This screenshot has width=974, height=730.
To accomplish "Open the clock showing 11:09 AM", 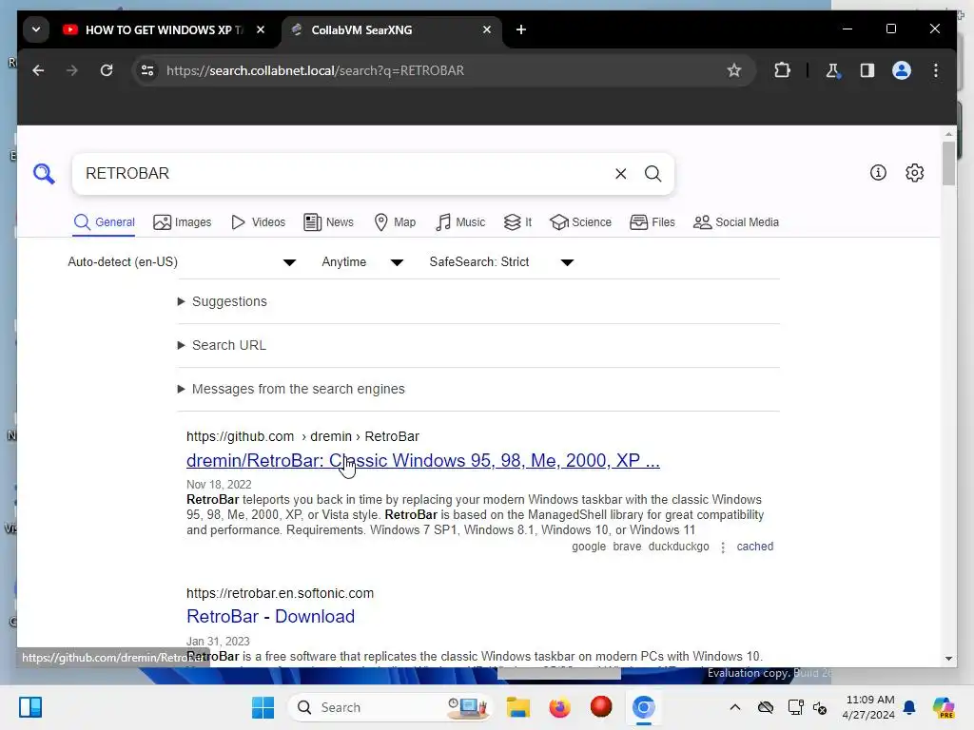I will point(868,707).
